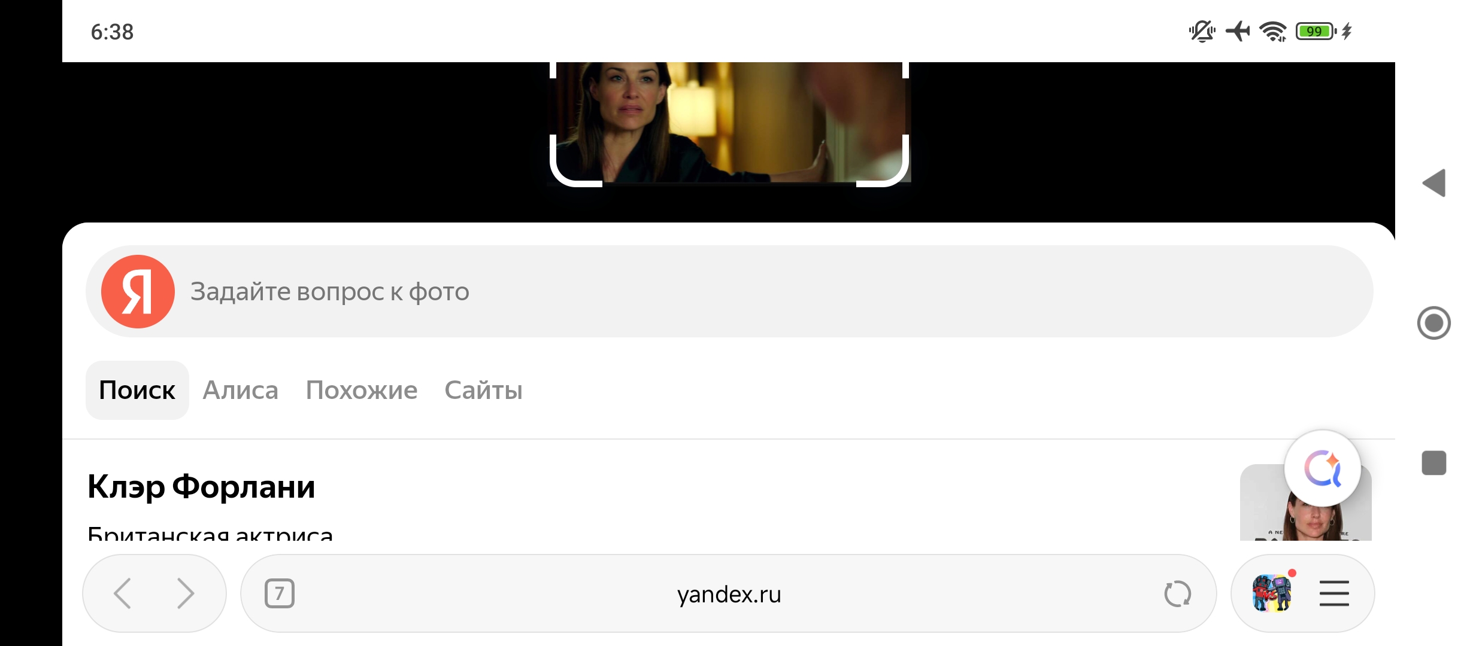Viewport: 1473px width, 646px height.
Task: Focus the 'Задайте вопрос к фото' field
Action: [729, 291]
